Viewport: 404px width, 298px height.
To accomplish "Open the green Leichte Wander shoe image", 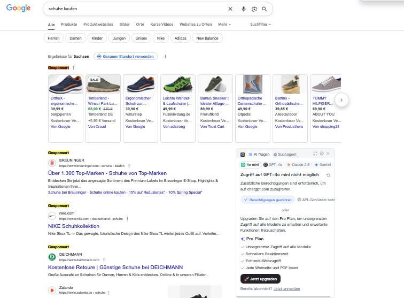I will pyautogui.click(x=178, y=84).
